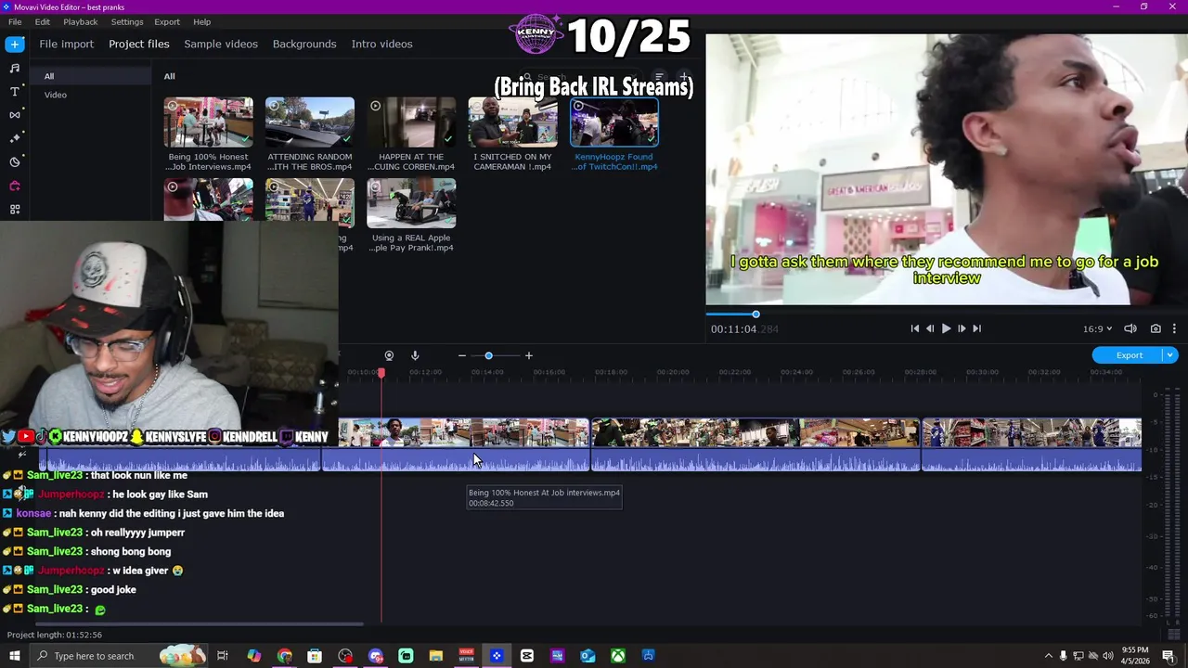Image resolution: width=1188 pixels, height=668 pixels.
Task: Open the File menu
Action: pyautogui.click(x=15, y=21)
